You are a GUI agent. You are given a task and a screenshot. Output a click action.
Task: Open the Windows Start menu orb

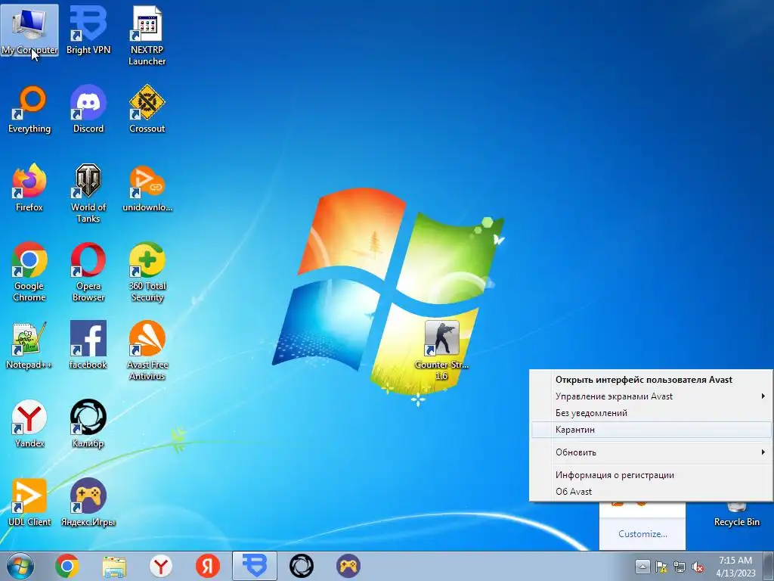coord(20,566)
